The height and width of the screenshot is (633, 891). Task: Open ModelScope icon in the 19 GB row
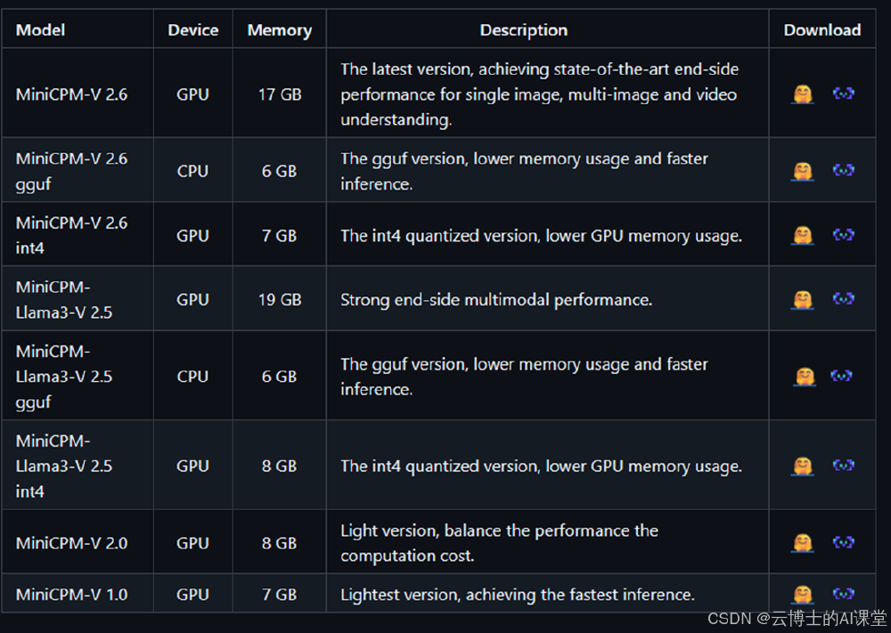click(844, 299)
